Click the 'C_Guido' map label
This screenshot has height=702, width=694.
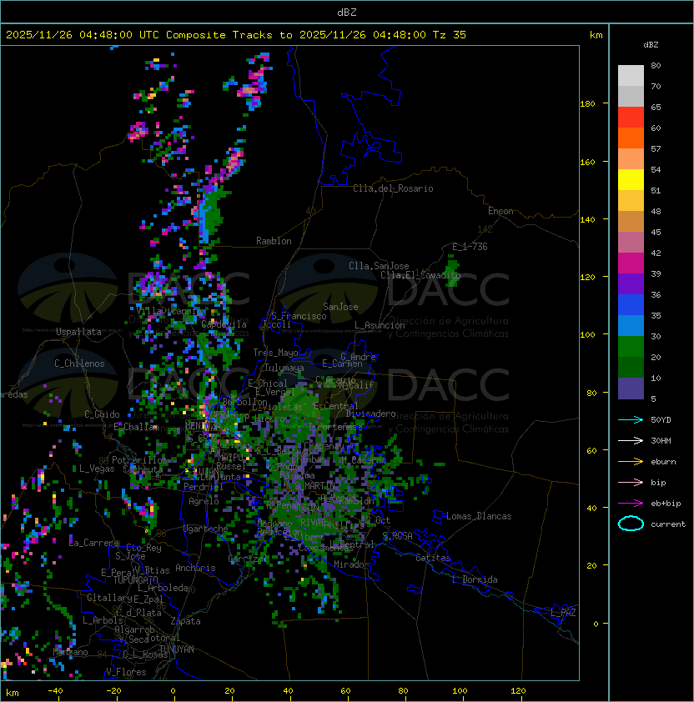pyautogui.click(x=102, y=414)
